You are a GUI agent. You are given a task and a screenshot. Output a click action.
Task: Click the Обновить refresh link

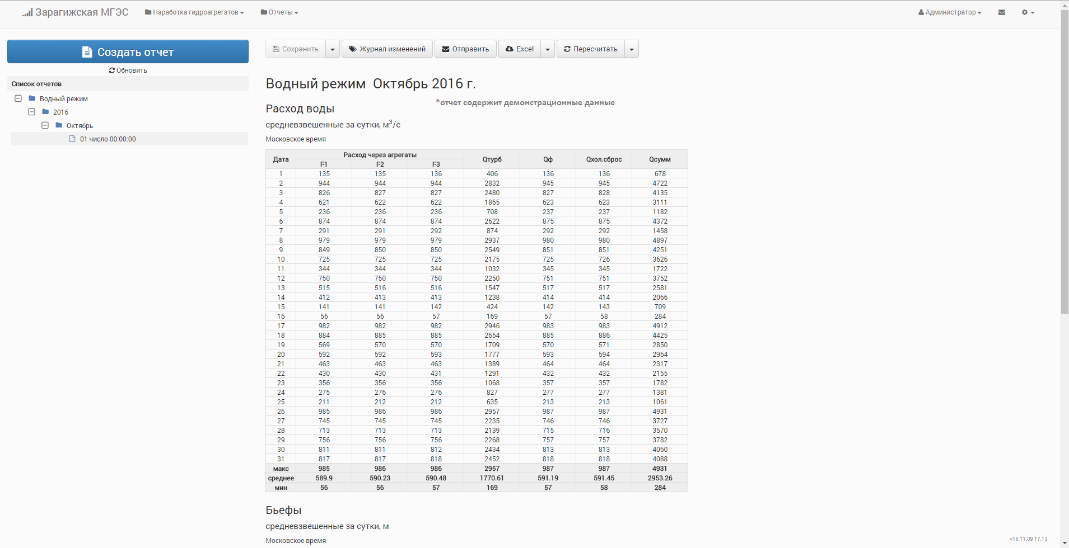pos(128,70)
